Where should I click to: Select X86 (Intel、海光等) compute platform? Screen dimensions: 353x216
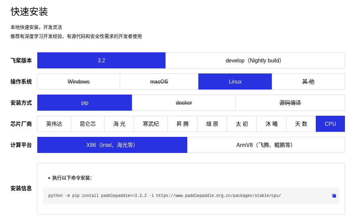coord(112,145)
